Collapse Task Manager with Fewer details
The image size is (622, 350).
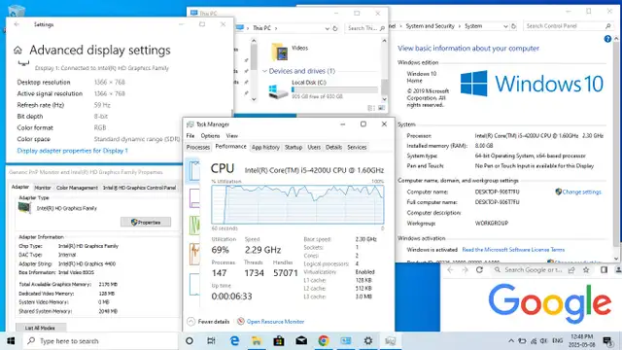[208, 322]
